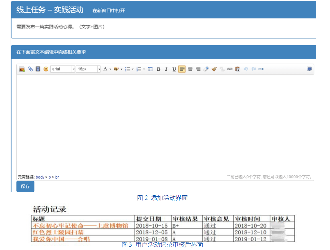Toggle underline formatting
This screenshot has width=330, height=250.
174,69
